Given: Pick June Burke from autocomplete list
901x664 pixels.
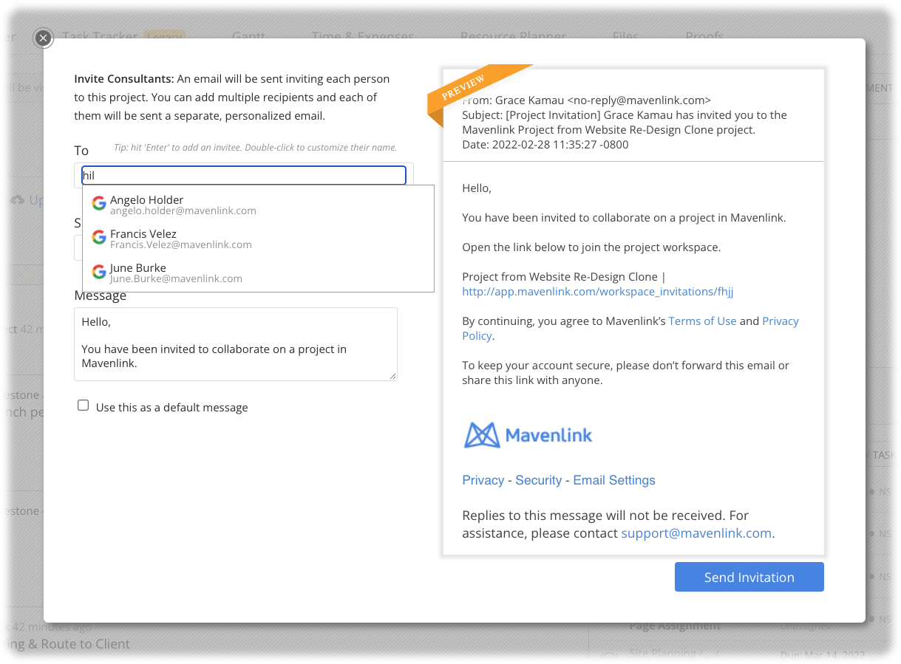Looking at the screenshot, I should (176, 273).
